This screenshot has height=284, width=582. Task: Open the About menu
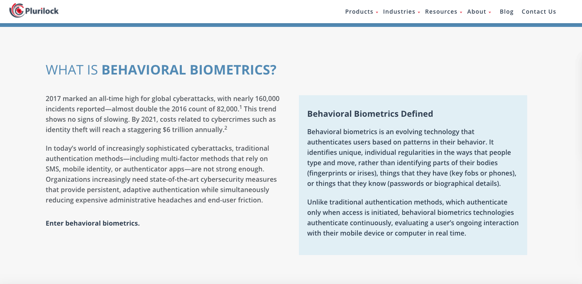tap(477, 12)
